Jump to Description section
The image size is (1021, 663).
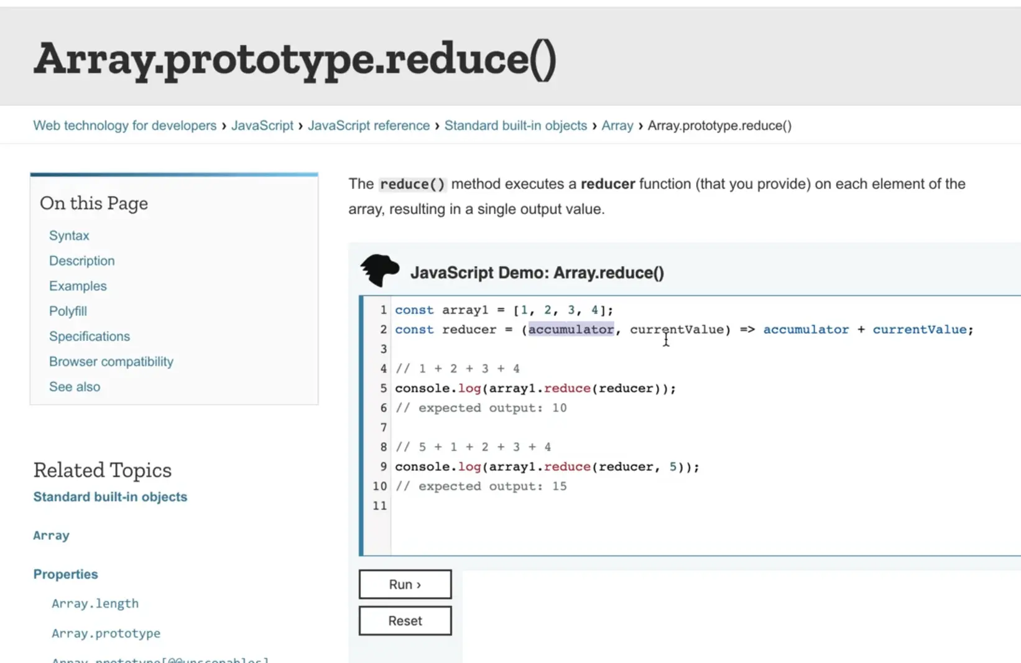pyautogui.click(x=81, y=261)
